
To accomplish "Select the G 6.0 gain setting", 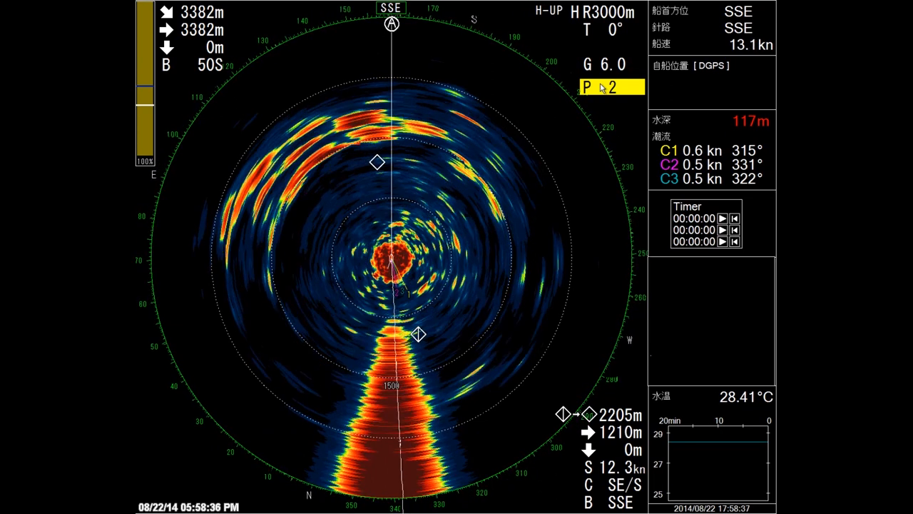I will (x=604, y=64).
